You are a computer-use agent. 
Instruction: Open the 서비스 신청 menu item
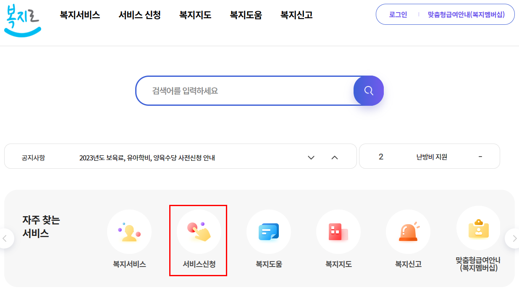click(x=139, y=14)
